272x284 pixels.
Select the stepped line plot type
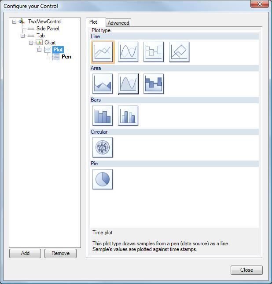(153, 52)
